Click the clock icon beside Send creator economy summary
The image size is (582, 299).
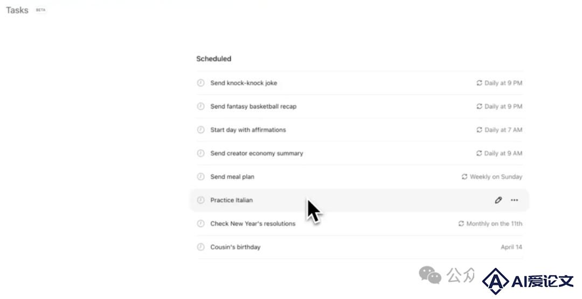point(200,153)
